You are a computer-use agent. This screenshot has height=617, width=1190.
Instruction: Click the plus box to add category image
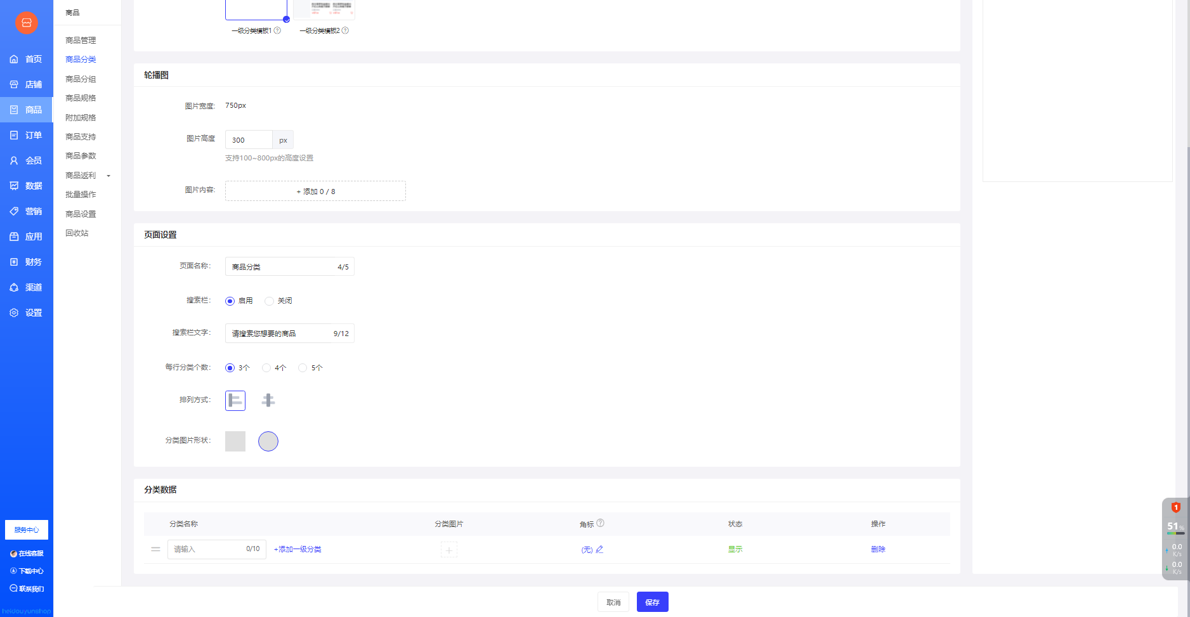(x=449, y=550)
